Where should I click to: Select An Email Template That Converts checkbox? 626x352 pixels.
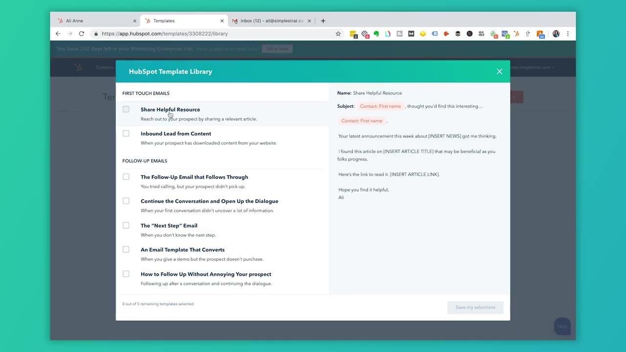126,249
